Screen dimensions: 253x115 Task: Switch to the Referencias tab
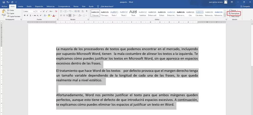click(51, 6)
